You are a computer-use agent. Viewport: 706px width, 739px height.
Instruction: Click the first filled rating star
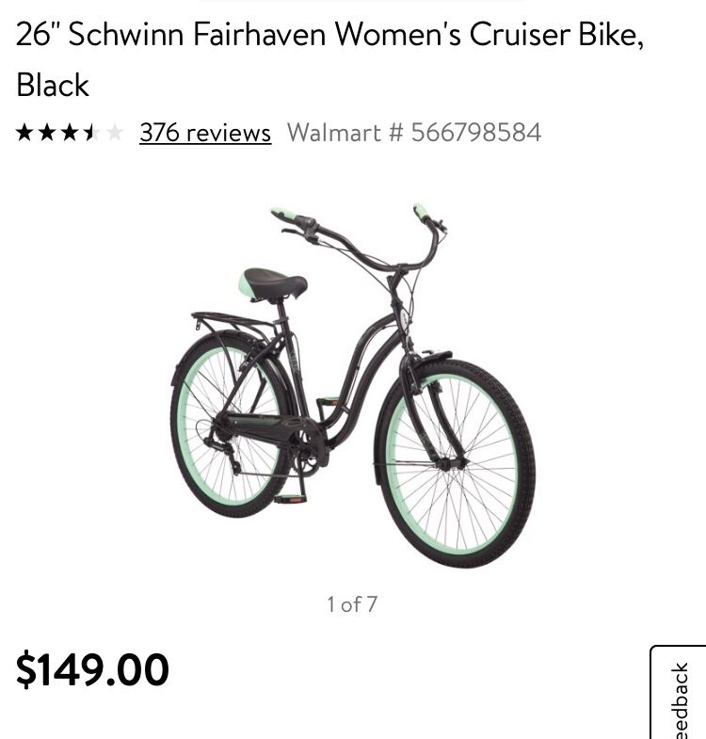click(x=24, y=133)
